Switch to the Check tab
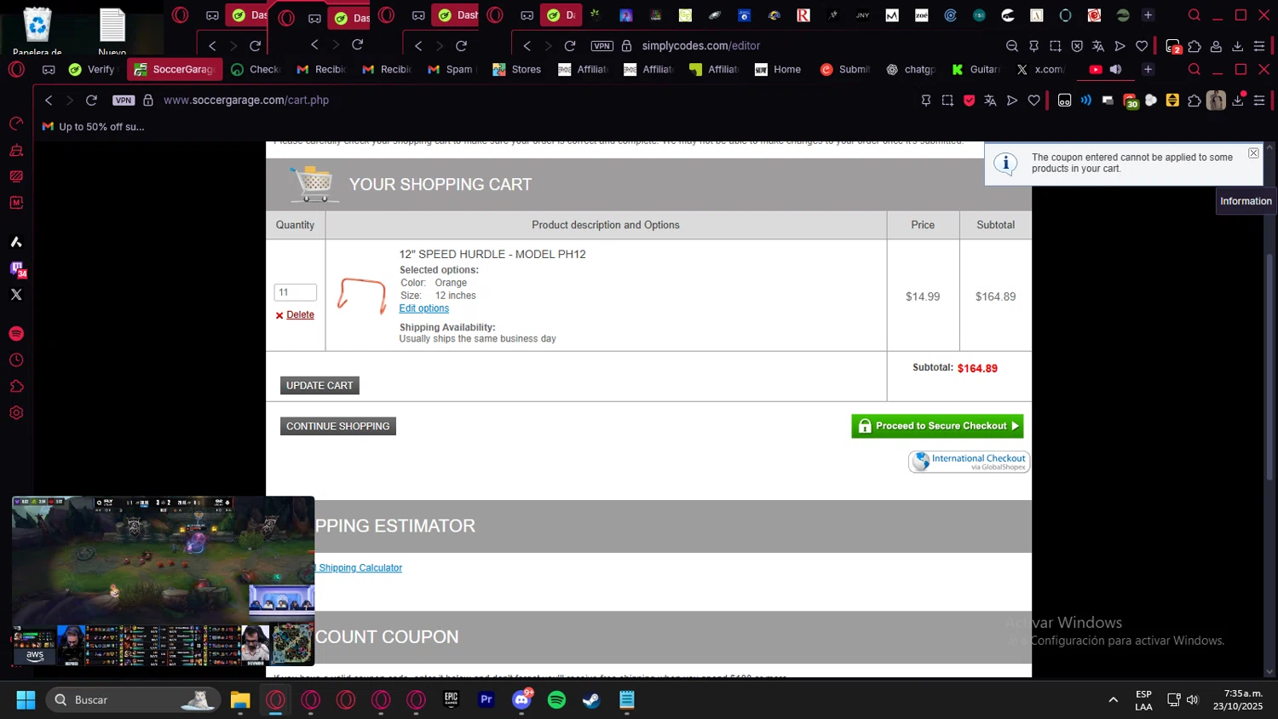This screenshot has height=719, width=1278. click(256, 69)
